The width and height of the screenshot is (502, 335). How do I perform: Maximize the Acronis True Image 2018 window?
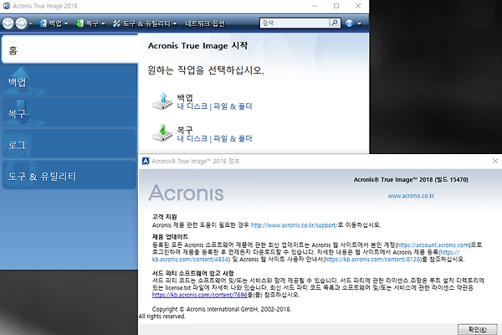pos(336,6)
